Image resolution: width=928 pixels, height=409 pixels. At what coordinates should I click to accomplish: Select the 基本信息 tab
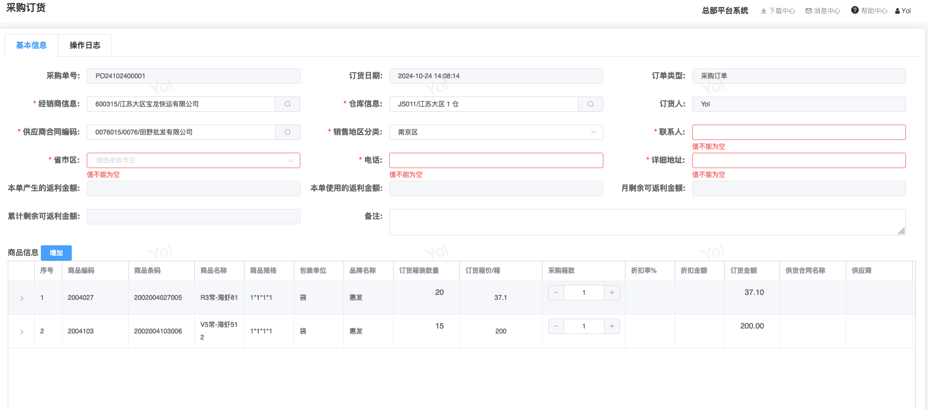pos(31,45)
